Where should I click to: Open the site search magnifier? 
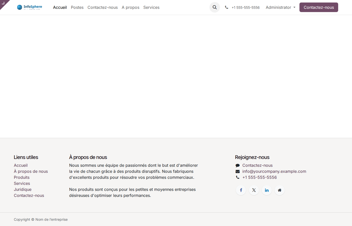pyautogui.click(x=214, y=7)
